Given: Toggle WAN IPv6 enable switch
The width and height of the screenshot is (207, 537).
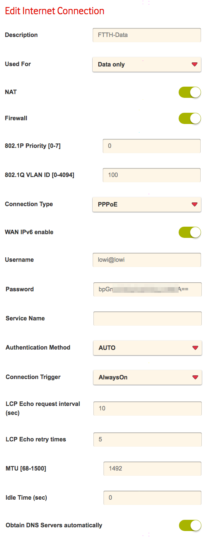Looking at the screenshot, I should click(x=190, y=232).
